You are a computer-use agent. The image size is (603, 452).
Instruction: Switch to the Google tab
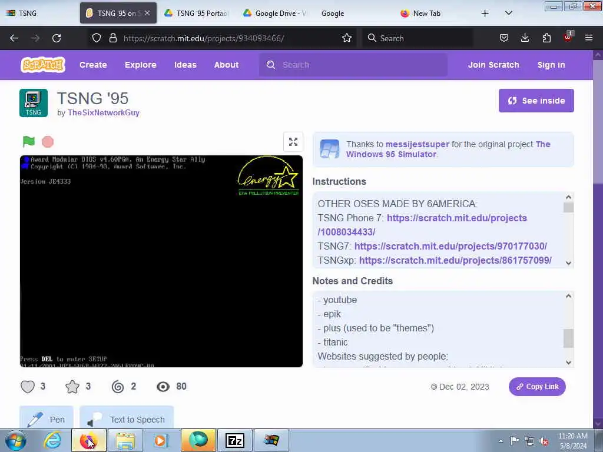354,13
